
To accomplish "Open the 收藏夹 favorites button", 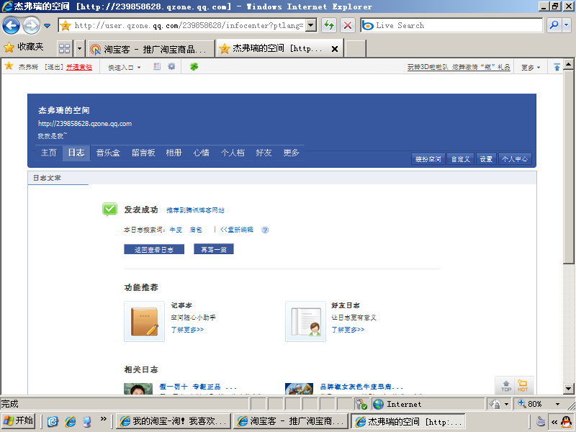I will (24, 47).
